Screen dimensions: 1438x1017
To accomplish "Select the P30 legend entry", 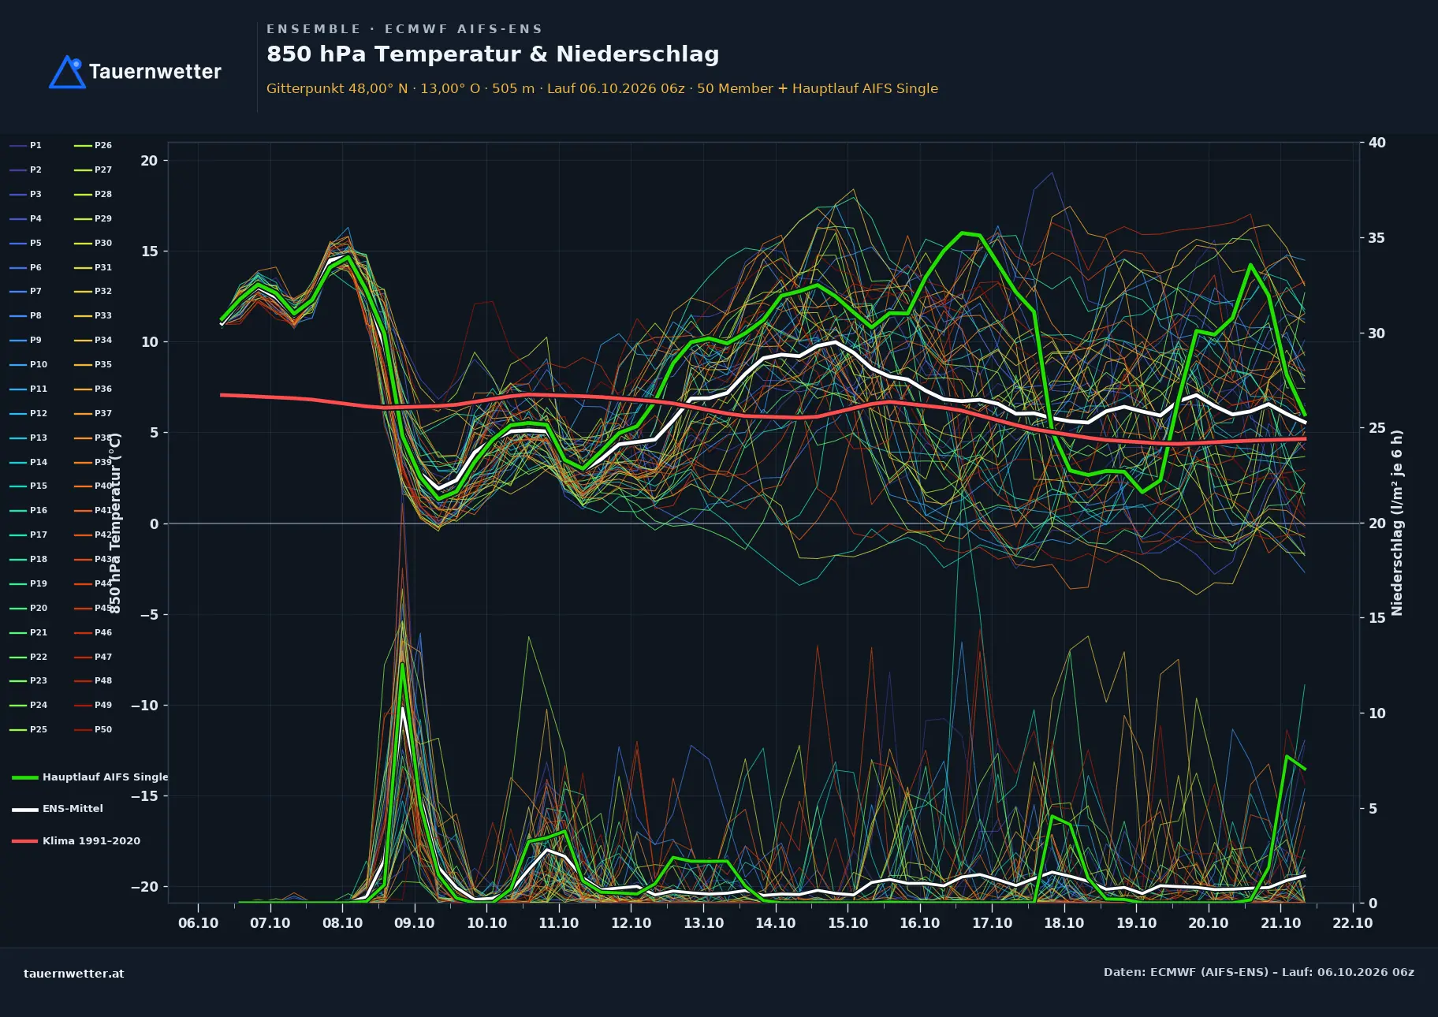I will point(93,243).
